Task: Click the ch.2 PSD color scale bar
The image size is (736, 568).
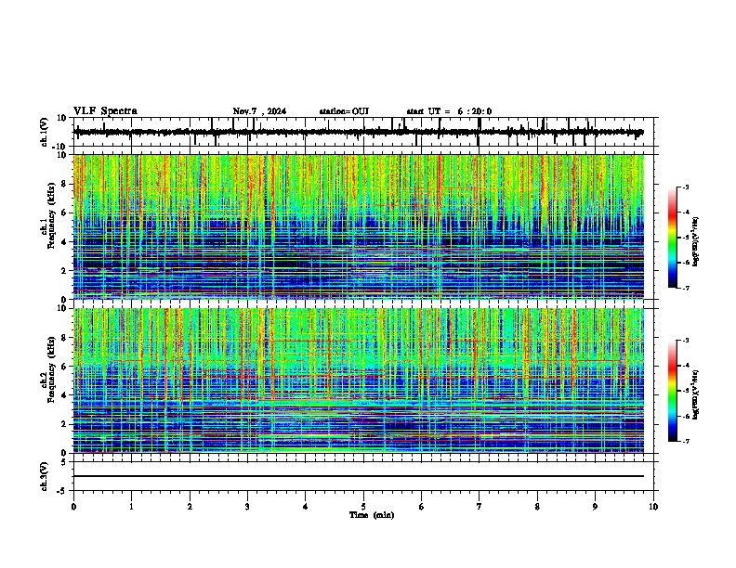Action: tap(672, 391)
